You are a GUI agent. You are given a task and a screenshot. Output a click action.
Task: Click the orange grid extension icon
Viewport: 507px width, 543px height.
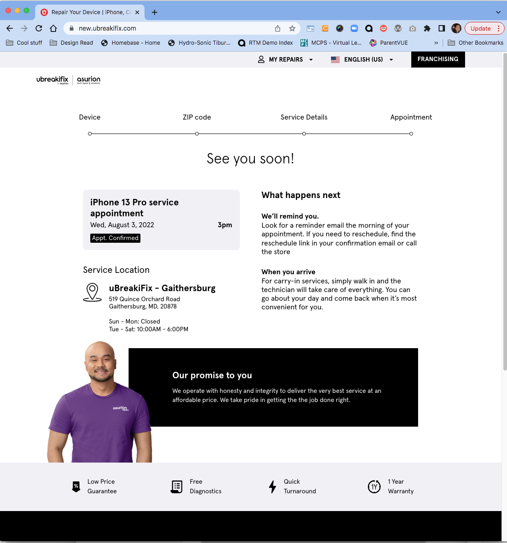pyautogui.click(x=325, y=28)
